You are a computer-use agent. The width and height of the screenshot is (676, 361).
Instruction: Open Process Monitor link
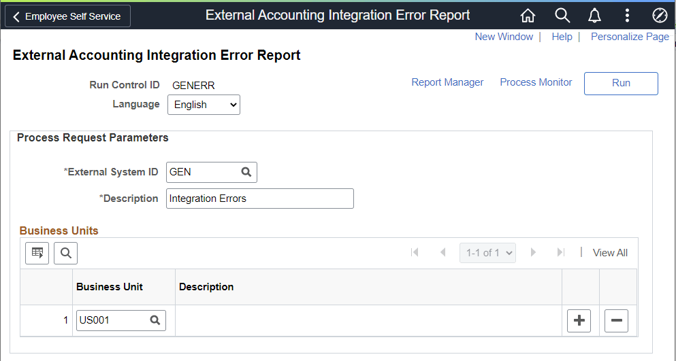click(536, 82)
